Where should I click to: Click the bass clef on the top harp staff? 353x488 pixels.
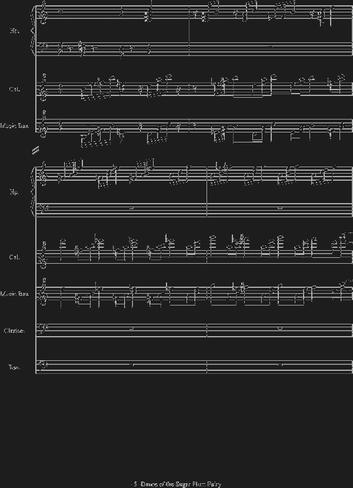tap(41, 47)
